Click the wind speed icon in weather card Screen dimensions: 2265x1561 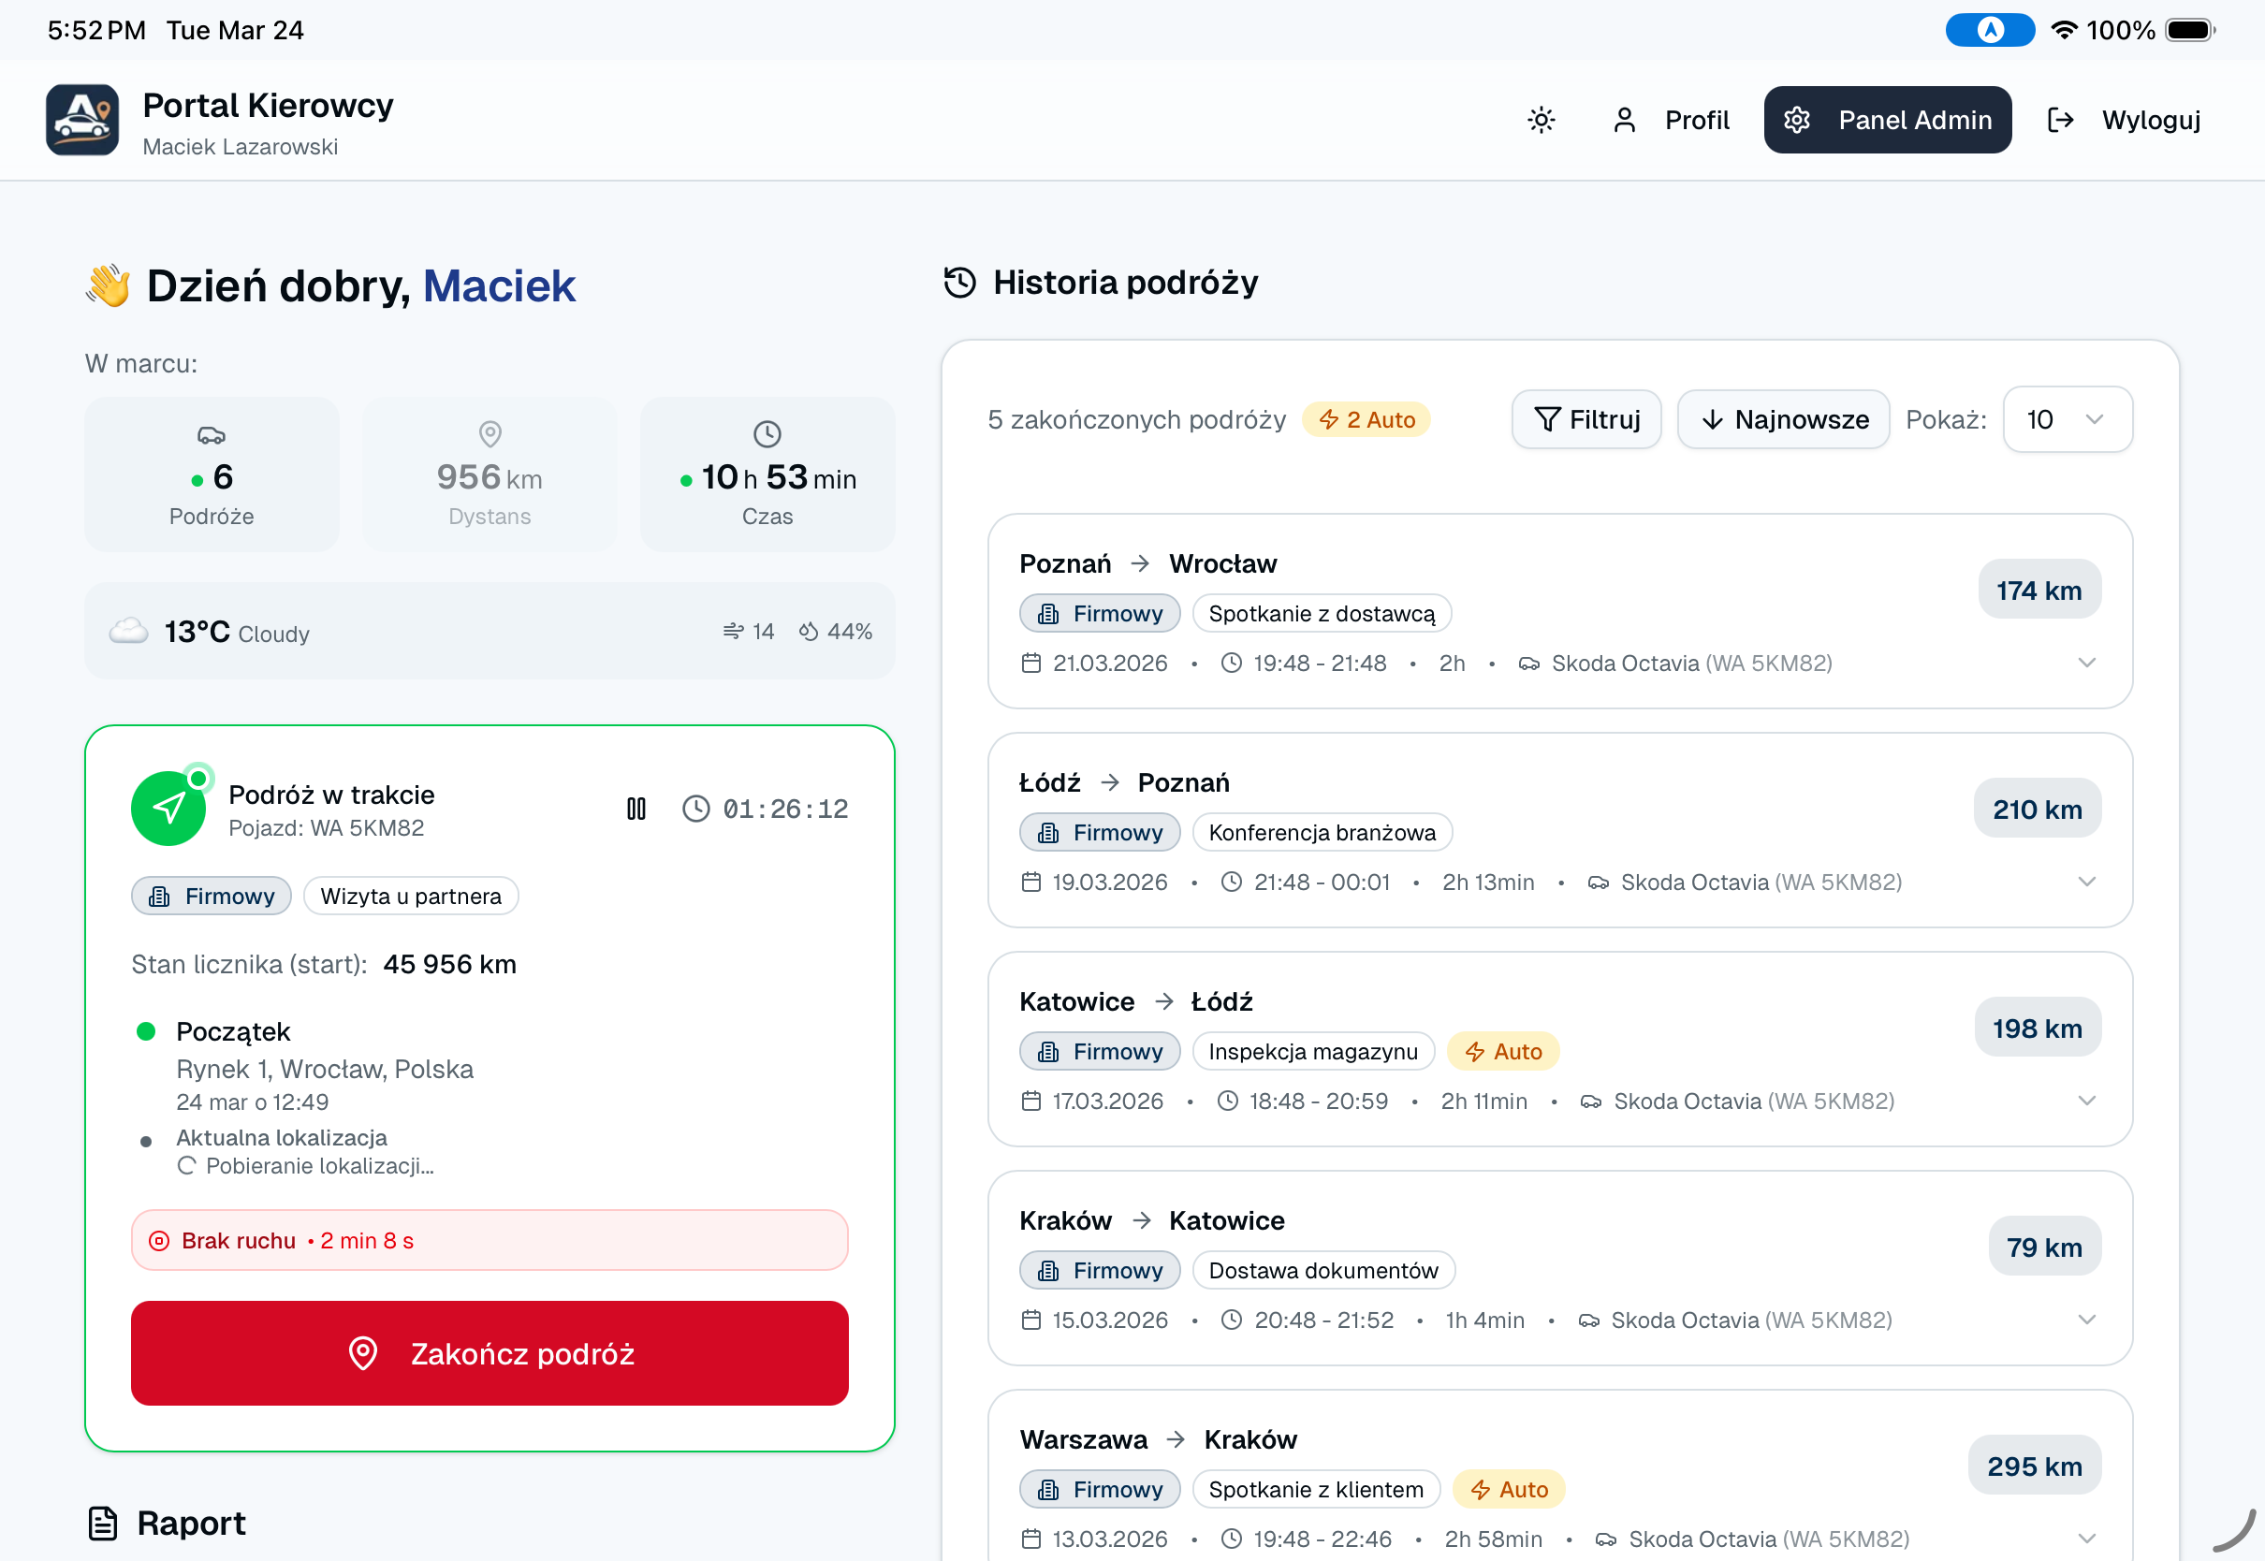coord(733,631)
